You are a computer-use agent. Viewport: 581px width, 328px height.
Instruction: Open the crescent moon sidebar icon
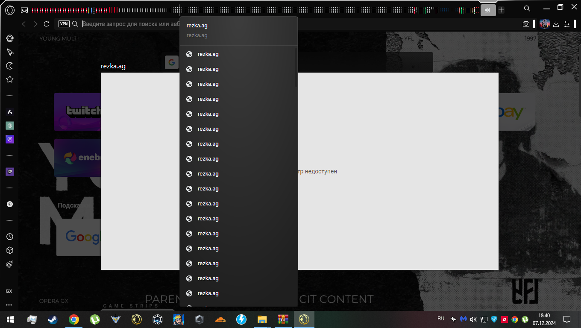[9, 65]
